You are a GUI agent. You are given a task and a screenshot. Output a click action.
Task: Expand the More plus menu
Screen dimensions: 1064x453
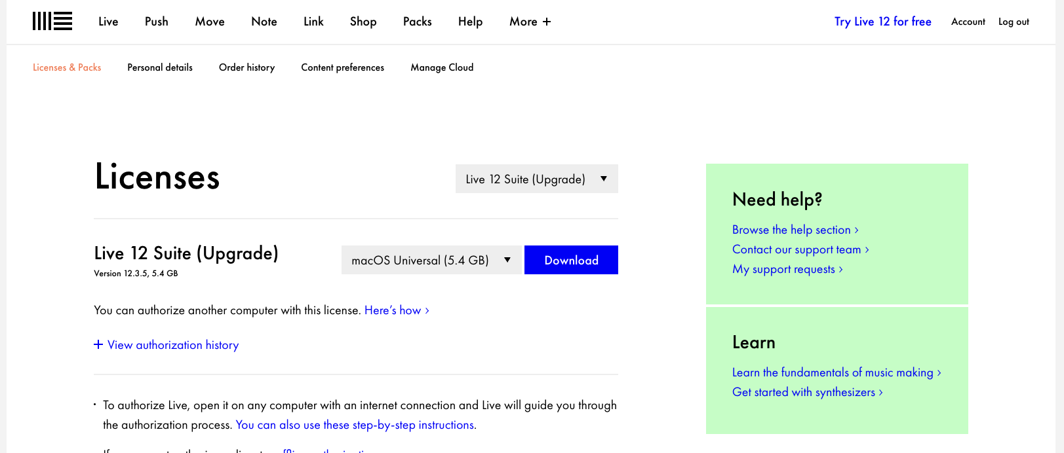pyautogui.click(x=530, y=22)
